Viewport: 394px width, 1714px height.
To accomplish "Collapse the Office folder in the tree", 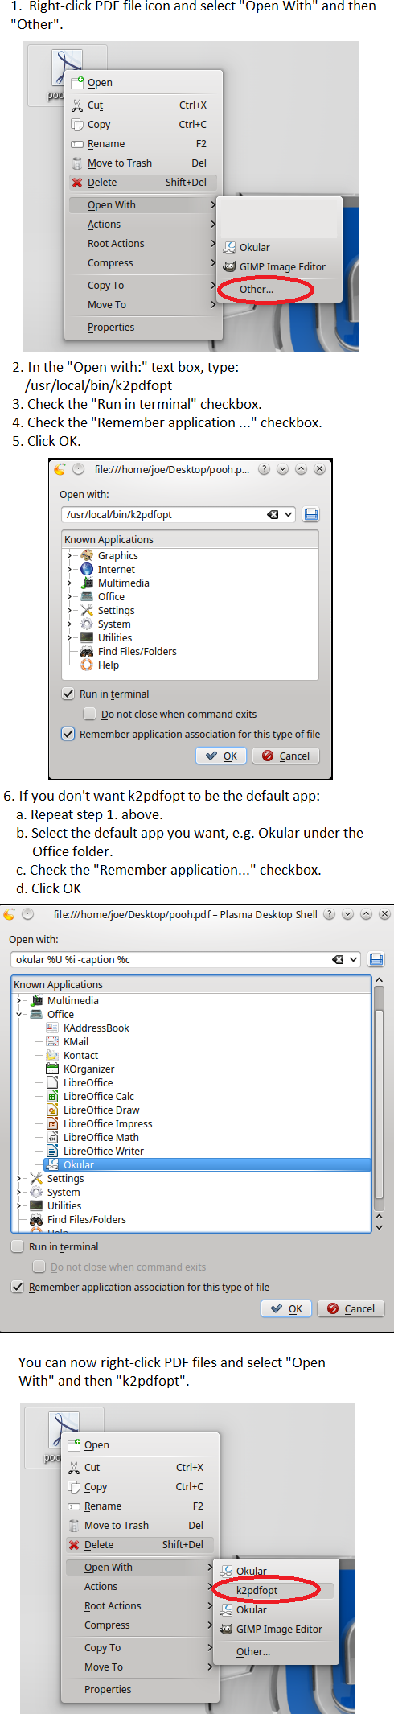I will coord(19,1014).
